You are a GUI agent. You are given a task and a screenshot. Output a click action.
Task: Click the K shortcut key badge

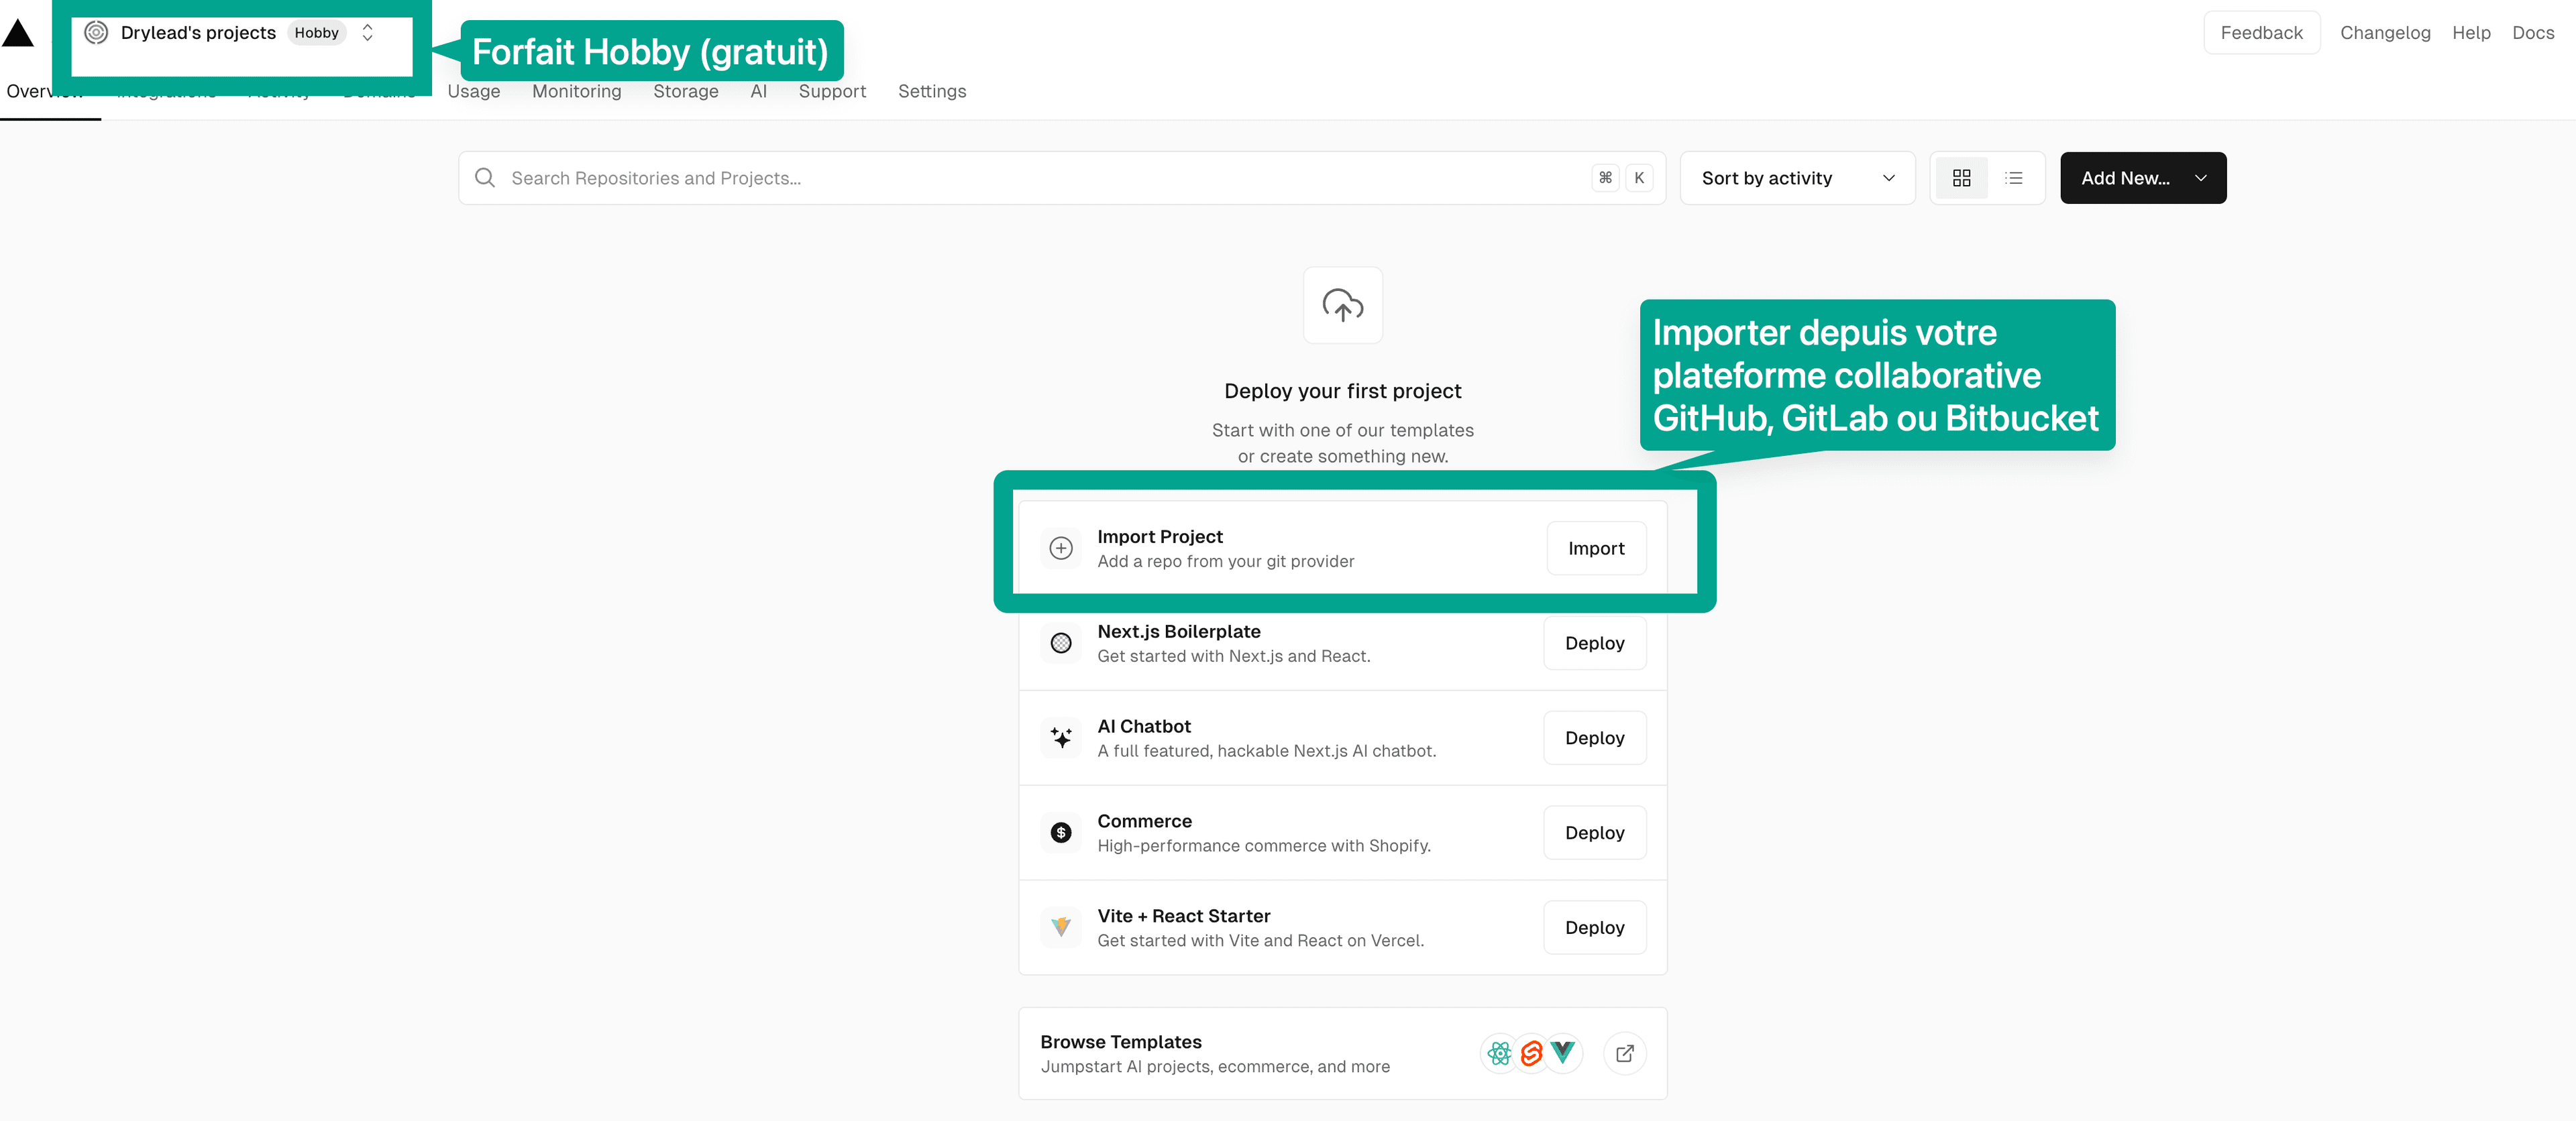click(1639, 178)
